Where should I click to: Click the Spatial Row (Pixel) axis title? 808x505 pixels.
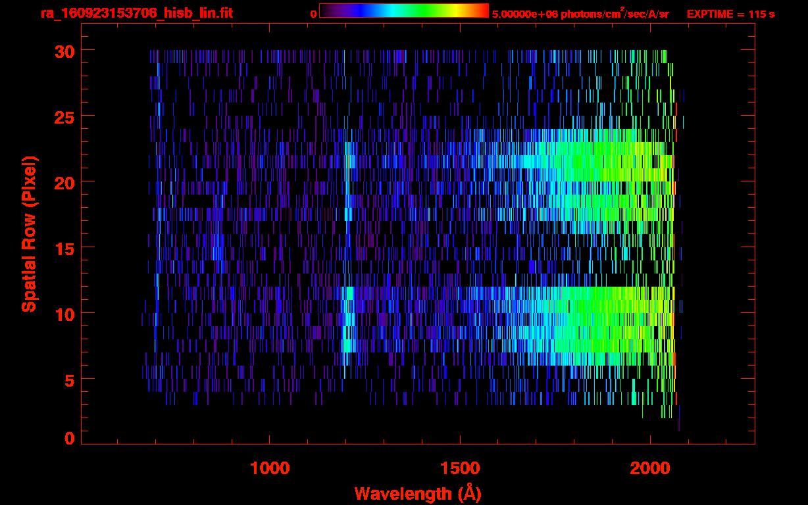(x=29, y=233)
